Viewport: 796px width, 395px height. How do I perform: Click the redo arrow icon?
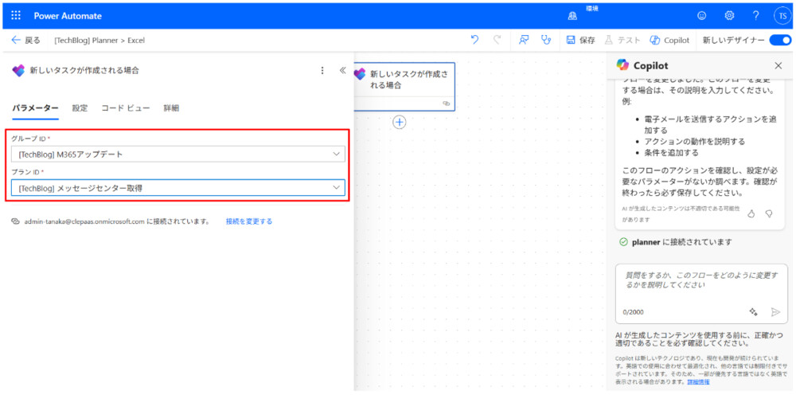[x=497, y=40]
